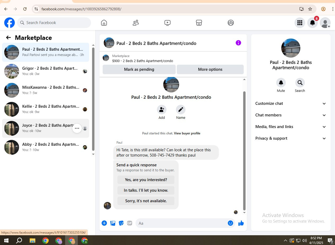Viewport: 335px width, 245px height.
Task: Open the Marketplace storefront icon
Action: click(x=199, y=23)
